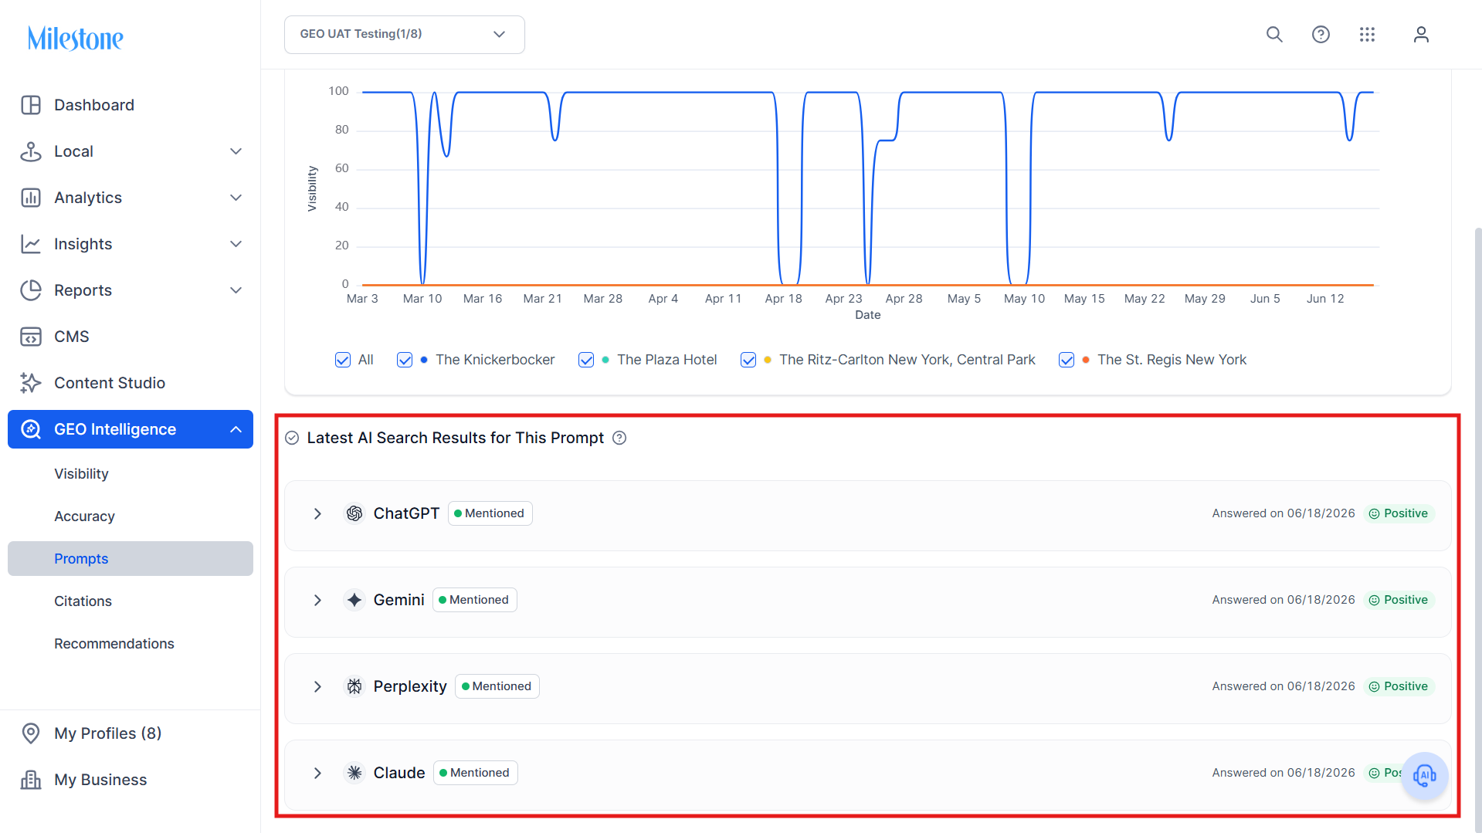Open Content Studio in the sidebar

[110, 383]
